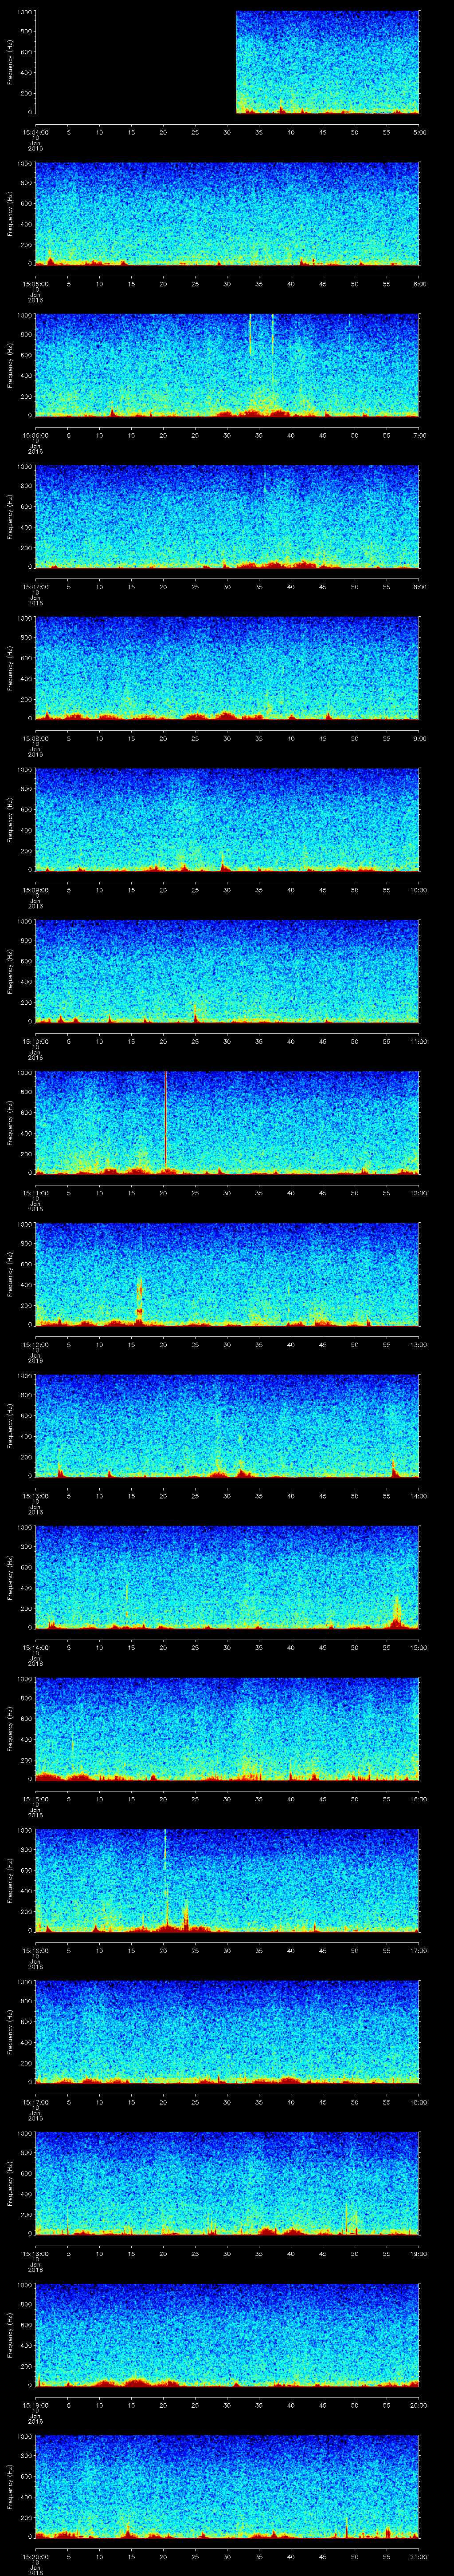Click the 17:00 end time label

[x=419, y=1950]
